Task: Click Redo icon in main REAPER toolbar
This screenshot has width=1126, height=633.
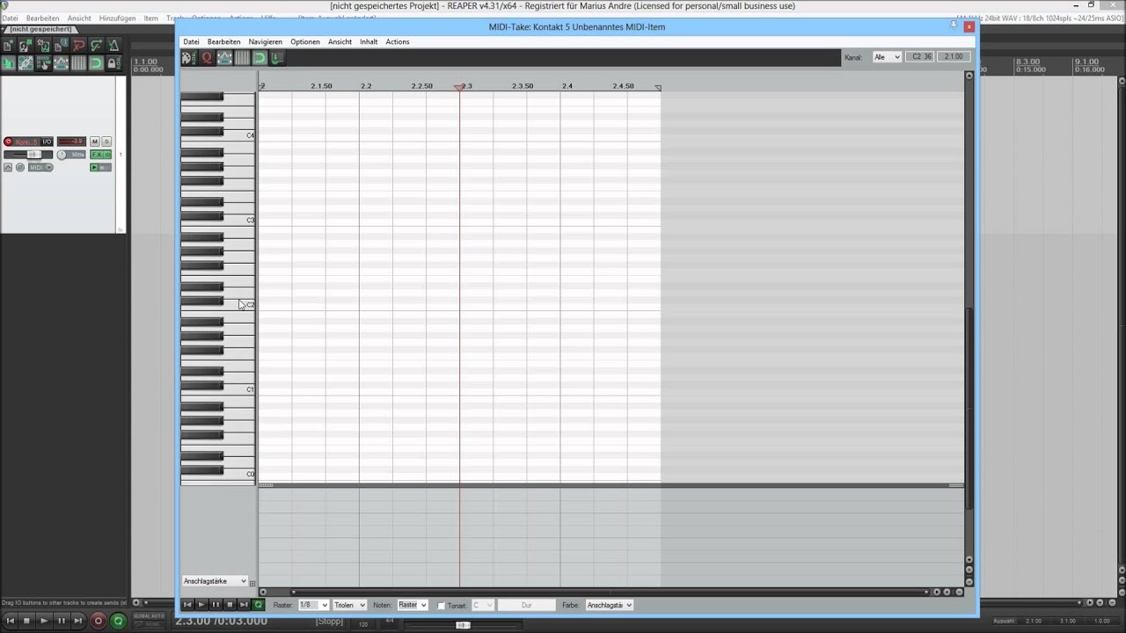Action: pos(96,45)
